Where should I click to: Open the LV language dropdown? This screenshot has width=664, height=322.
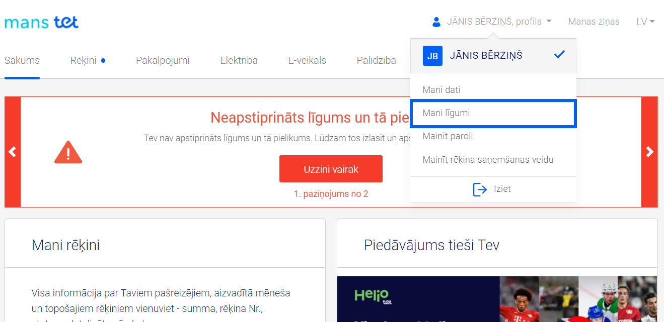[x=645, y=22]
